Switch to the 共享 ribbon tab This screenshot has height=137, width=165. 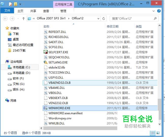(x=33, y=11)
